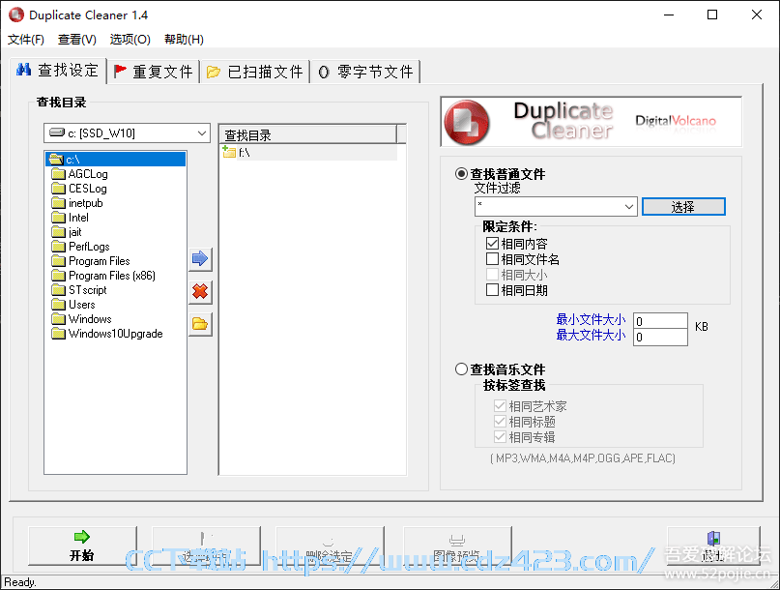
Task: Click the Ready. status bar text
Action: [20, 582]
